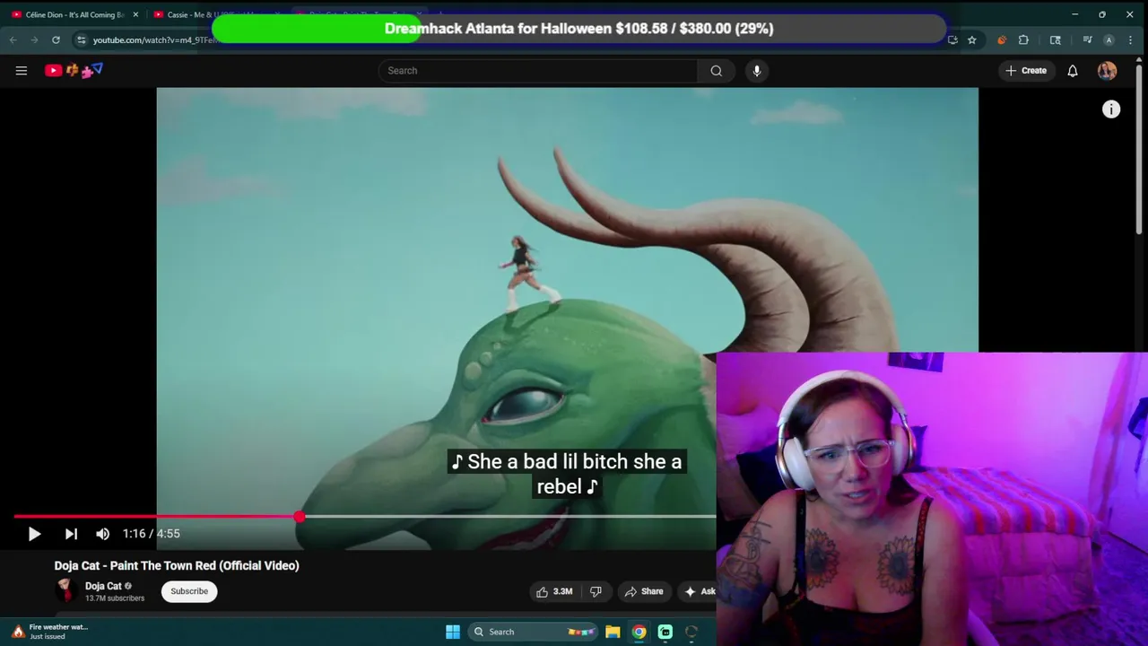This screenshot has width=1148, height=646.
Task: Bookmark this page with the star icon
Action: pyautogui.click(x=971, y=39)
